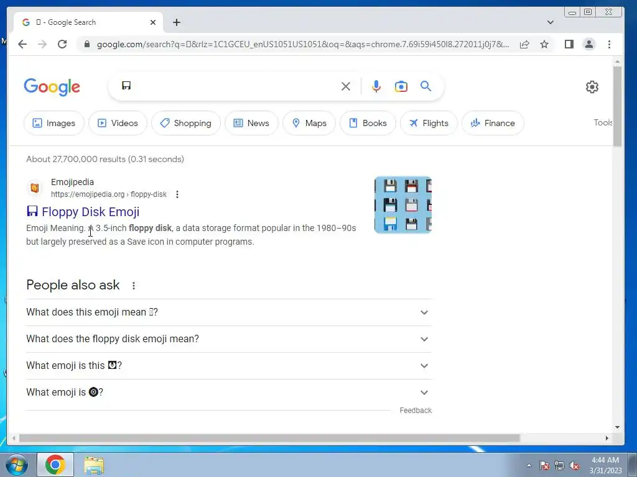637x477 pixels.
Task: Open Google quick settings gear
Action: point(592,87)
